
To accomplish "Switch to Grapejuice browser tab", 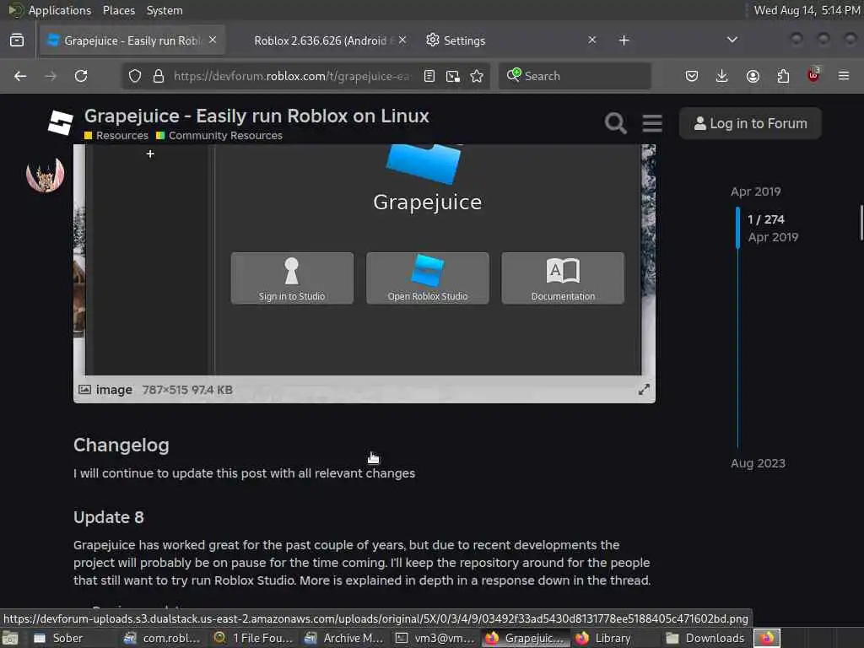I will tap(132, 40).
